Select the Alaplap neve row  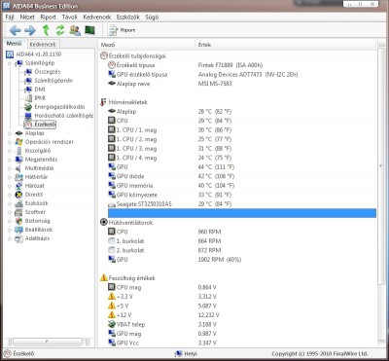[x=242, y=84]
